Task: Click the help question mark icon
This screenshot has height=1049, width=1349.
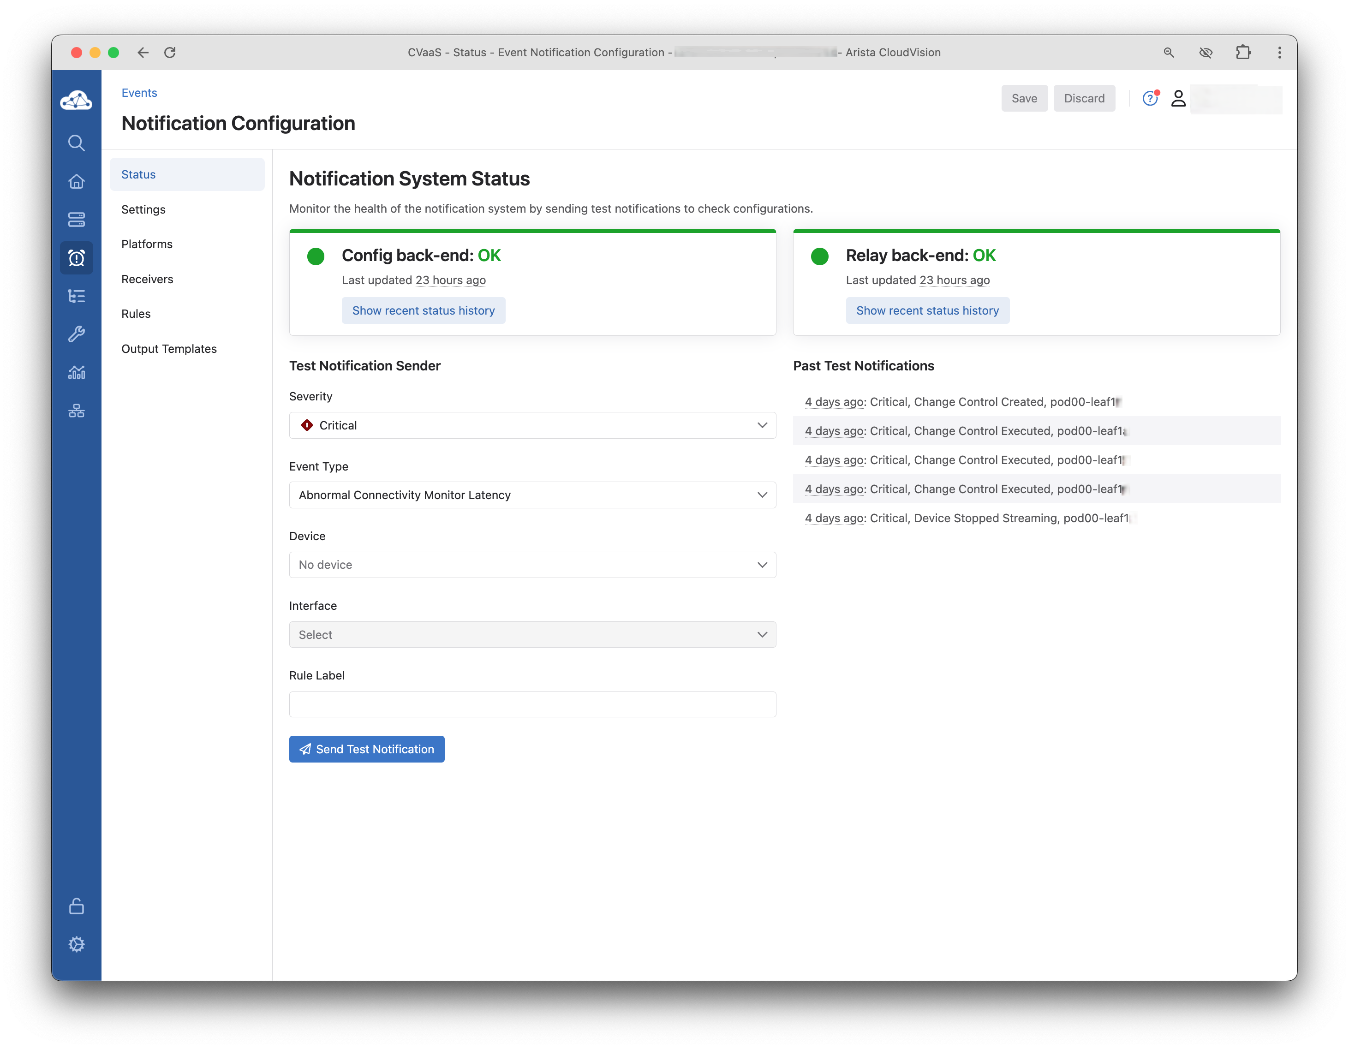Action: tap(1150, 99)
